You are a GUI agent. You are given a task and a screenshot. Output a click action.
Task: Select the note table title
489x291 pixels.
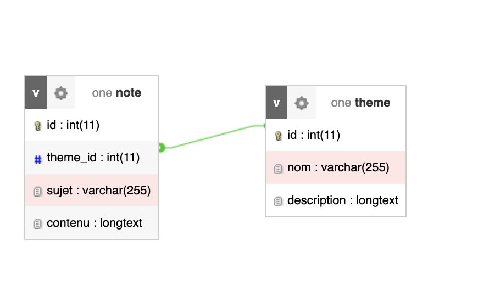pos(116,93)
